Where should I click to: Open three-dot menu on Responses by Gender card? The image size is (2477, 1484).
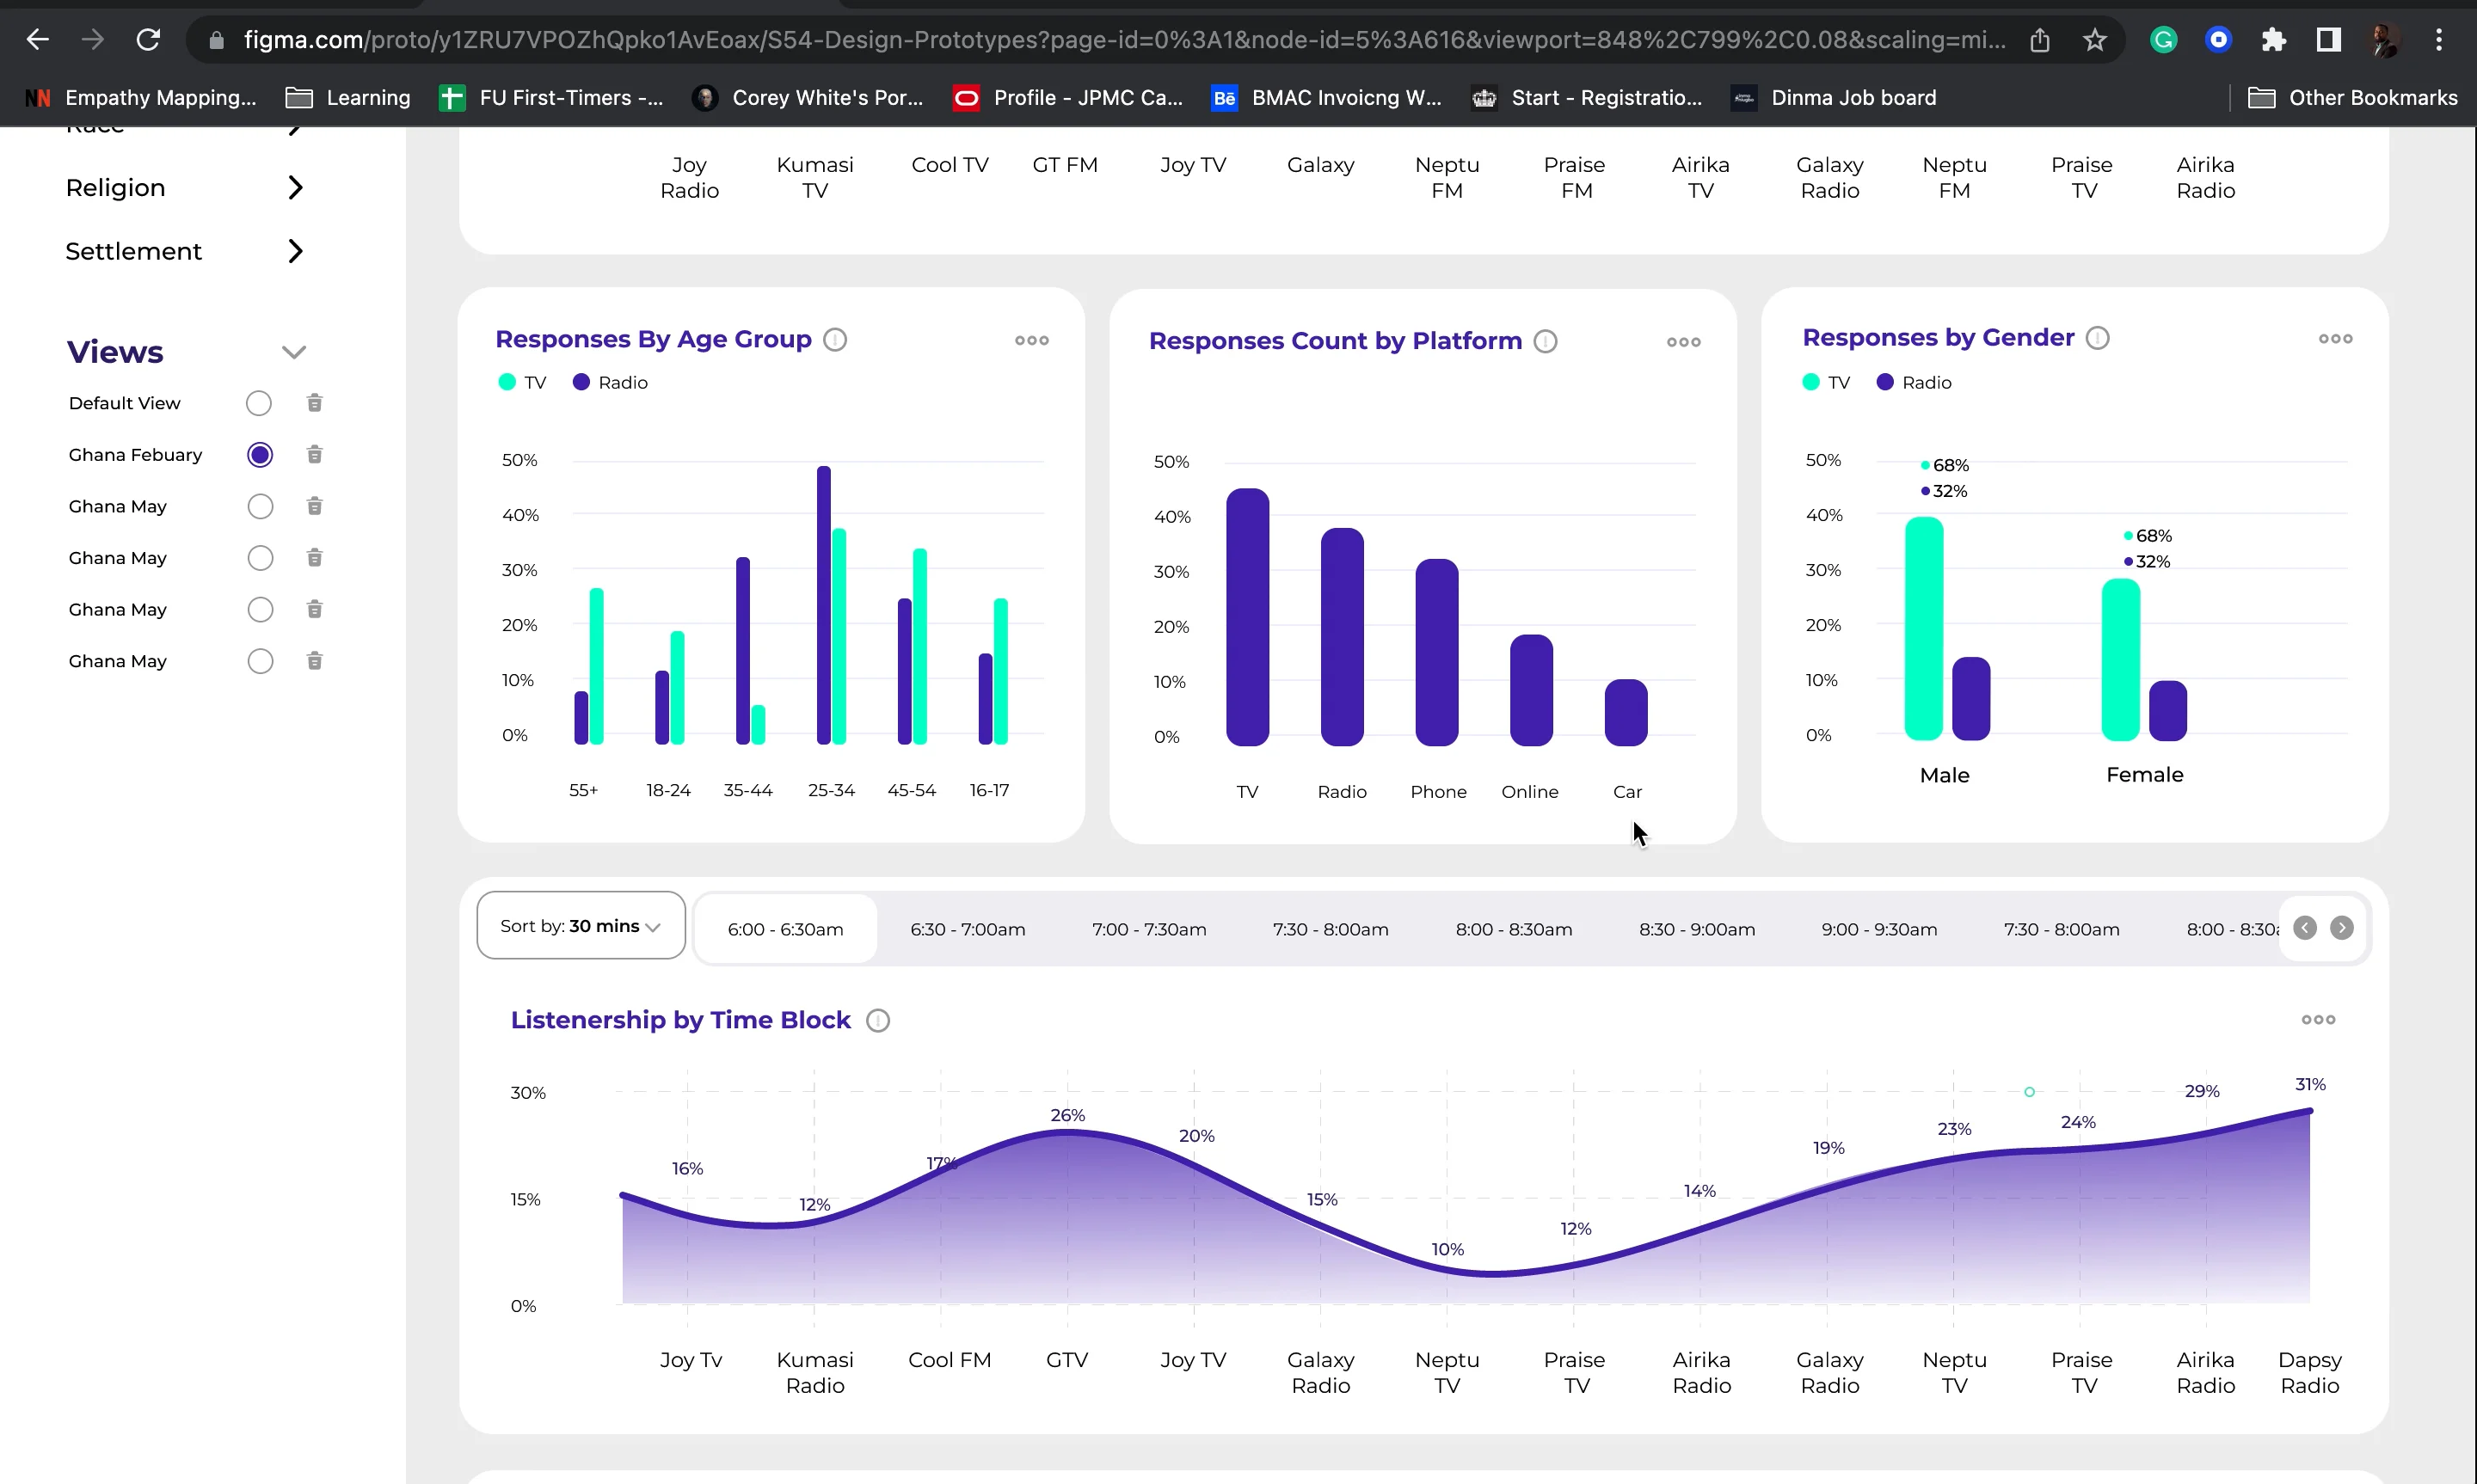pyautogui.click(x=2336, y=339)
